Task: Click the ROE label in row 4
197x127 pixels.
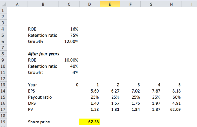Action: pyautogui.click(x=32, y=29)
